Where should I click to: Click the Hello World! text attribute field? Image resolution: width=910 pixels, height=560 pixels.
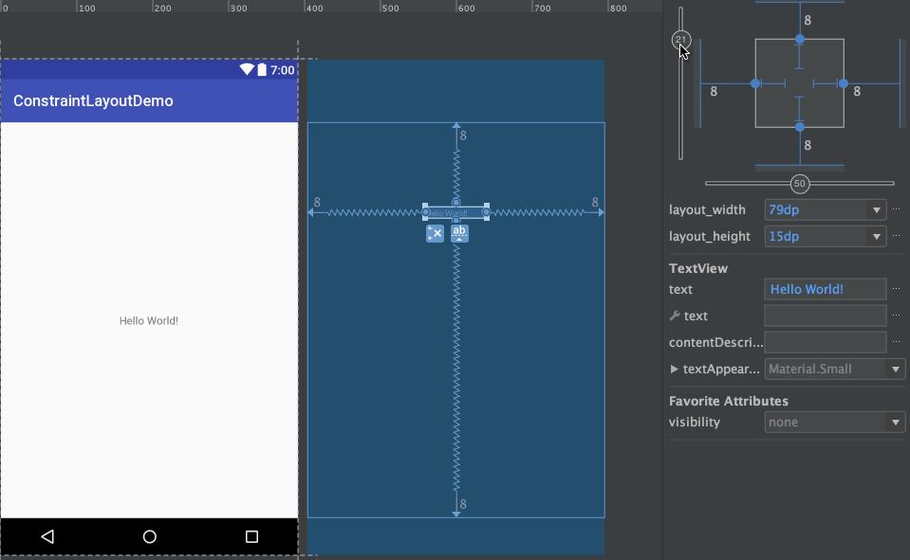[826, 289]
